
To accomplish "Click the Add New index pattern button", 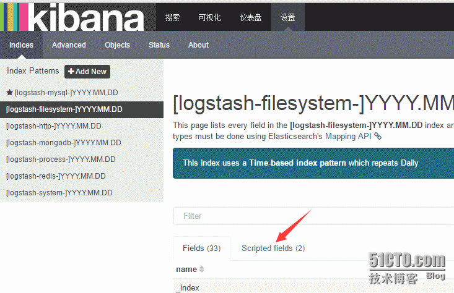I will pyautogui.click(x=87, y=71).
